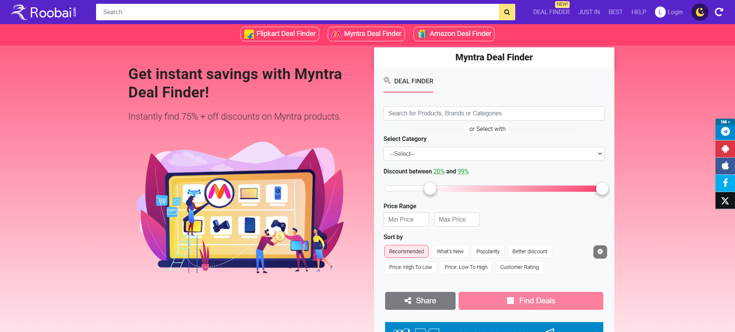Click the Deal Finder magnifier tab icon
Image resolution: width=735 pixels, height=332 pixels.
click(x=387, y=80)
